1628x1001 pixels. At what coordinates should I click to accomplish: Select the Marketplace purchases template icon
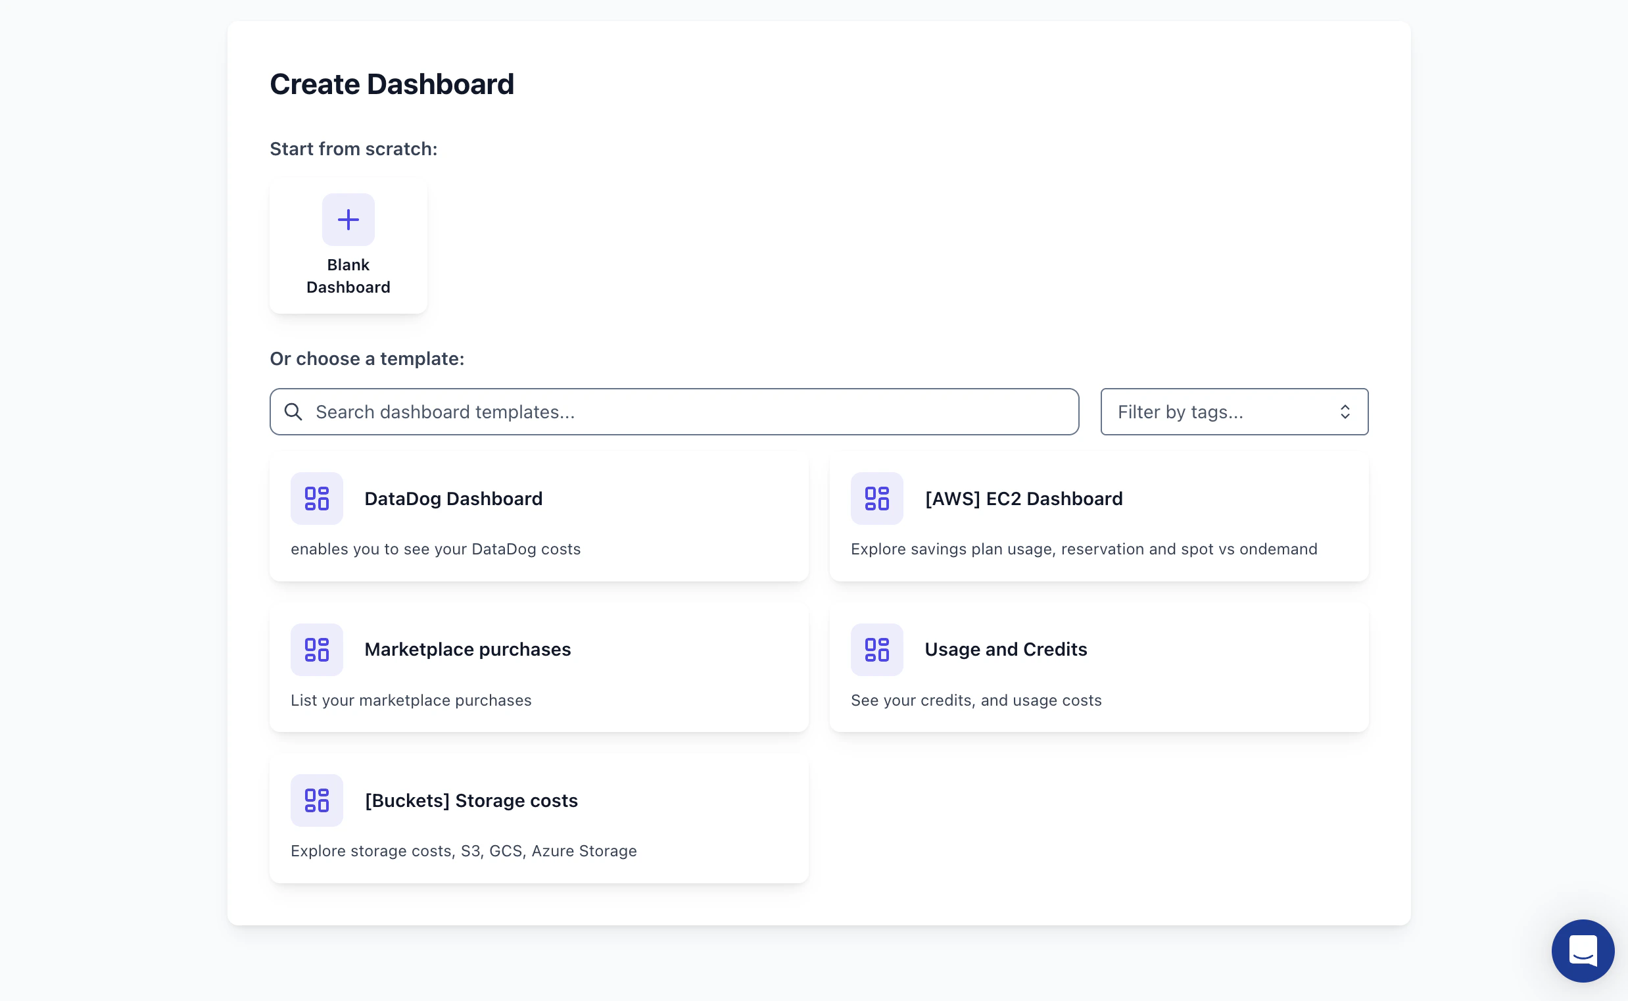(316, 649)
